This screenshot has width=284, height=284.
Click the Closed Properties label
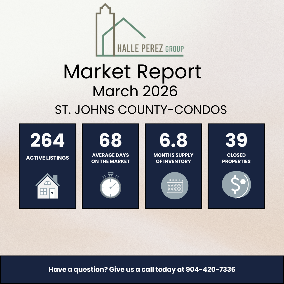point(236,158)
